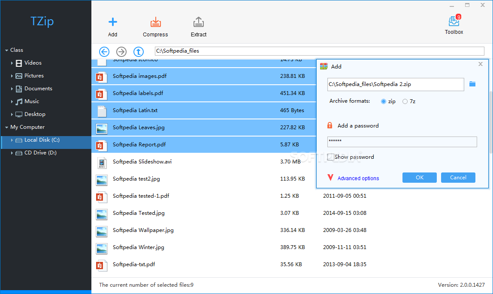Close the Add dialog with the X
This screenshot has height=294, width=493.
(481, 64)
